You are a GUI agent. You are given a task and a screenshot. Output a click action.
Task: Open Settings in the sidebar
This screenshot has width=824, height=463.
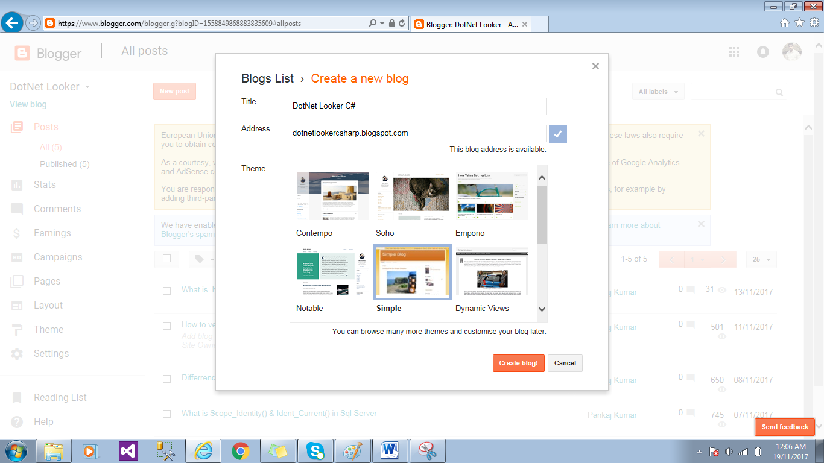click(x=51, y=353)
